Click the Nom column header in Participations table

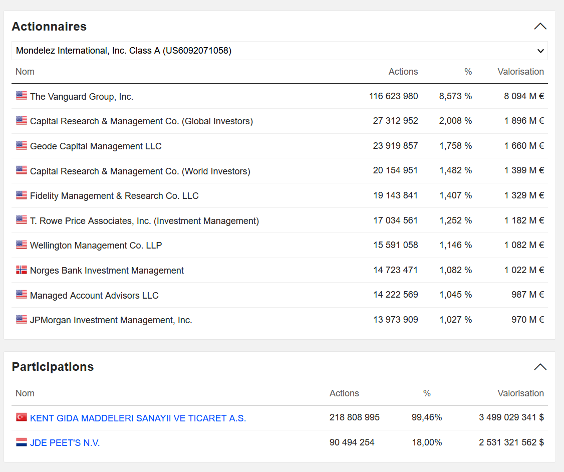pyautogui.click(x=25, y=393)
